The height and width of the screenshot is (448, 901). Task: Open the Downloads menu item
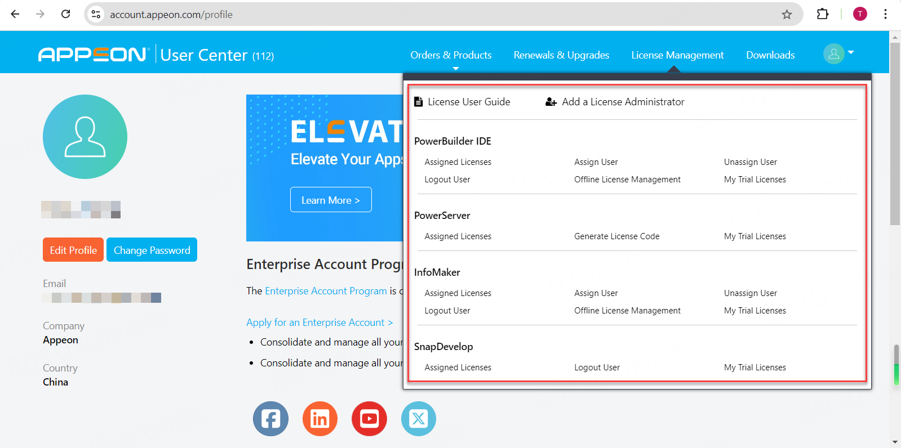[x=770, y=55]
